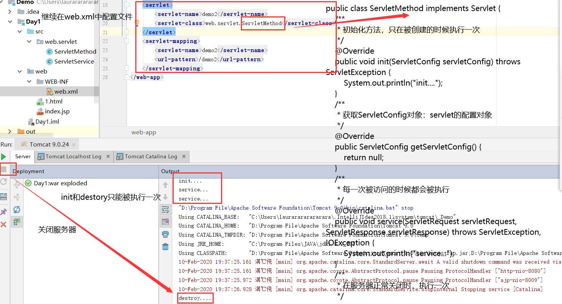Click the grayed reload/update application icon
Screen dimensions: 562x304
pos(3,182)
